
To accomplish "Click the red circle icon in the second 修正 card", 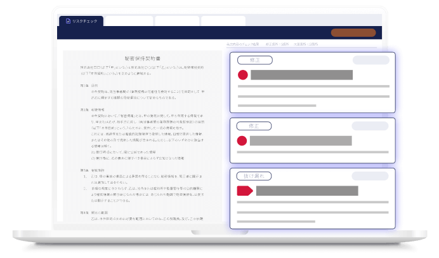I will tap(242, 140).
